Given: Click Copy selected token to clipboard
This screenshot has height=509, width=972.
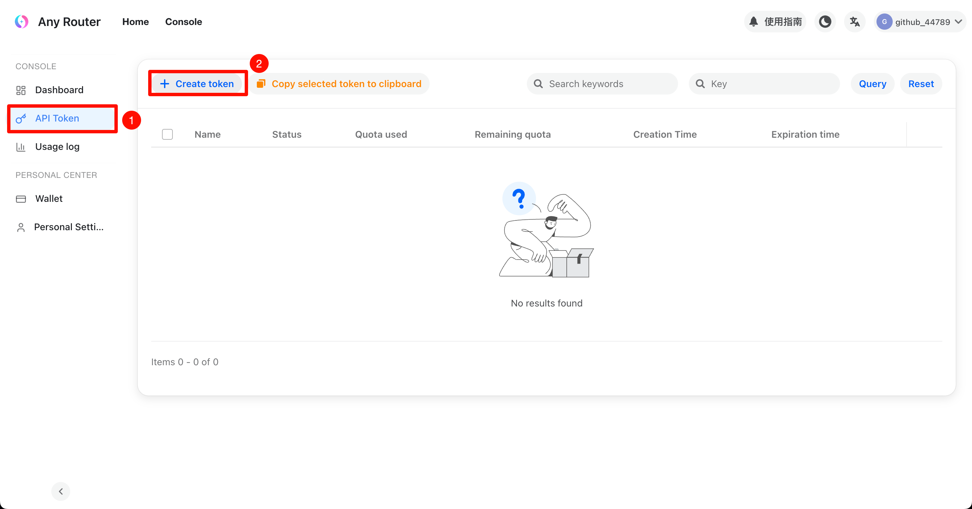Looking at the screenshot, I should [339, 83].
